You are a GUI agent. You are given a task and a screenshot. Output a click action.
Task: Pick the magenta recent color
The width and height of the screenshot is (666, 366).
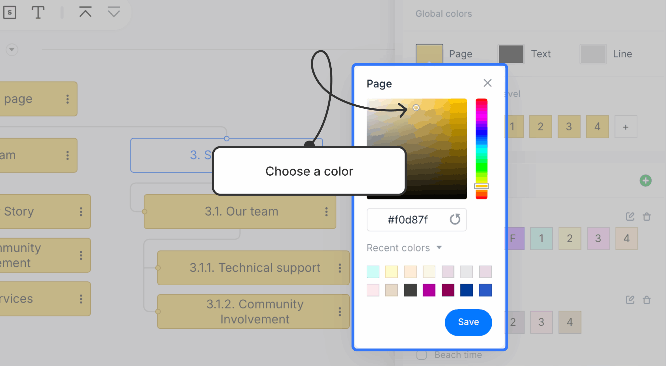click(x=429, y=290)
